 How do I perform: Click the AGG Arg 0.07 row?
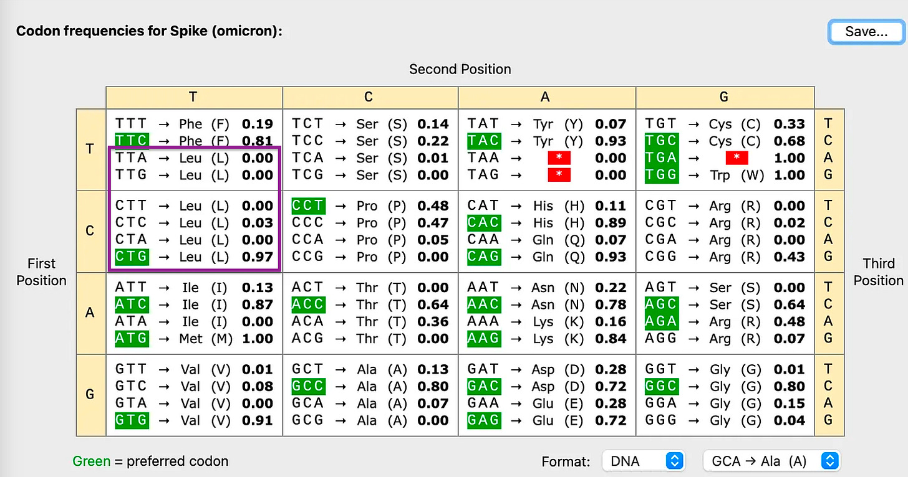(725, 339)
